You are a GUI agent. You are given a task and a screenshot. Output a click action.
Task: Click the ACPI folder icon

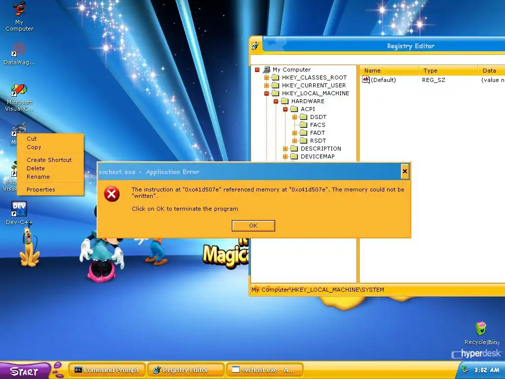pos(294,109)
